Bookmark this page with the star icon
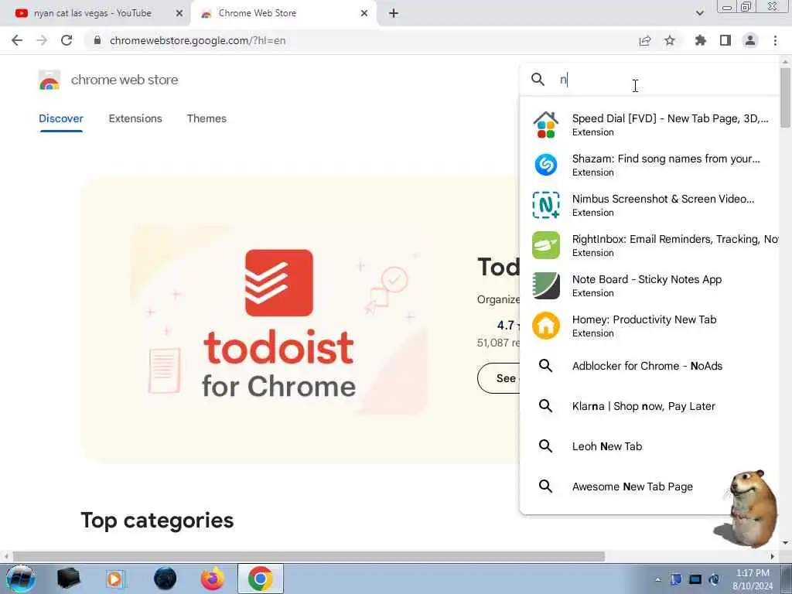The width and height of the screenshot is (792, 594). pos(670,40)
